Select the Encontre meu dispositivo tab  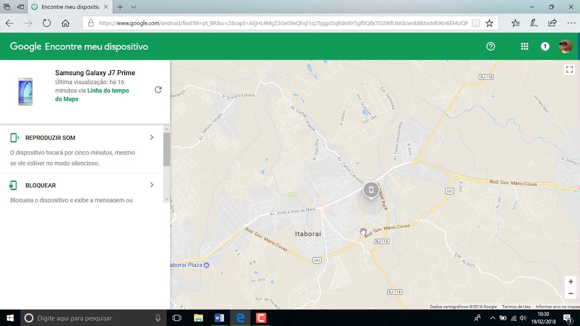click(70, 7)
